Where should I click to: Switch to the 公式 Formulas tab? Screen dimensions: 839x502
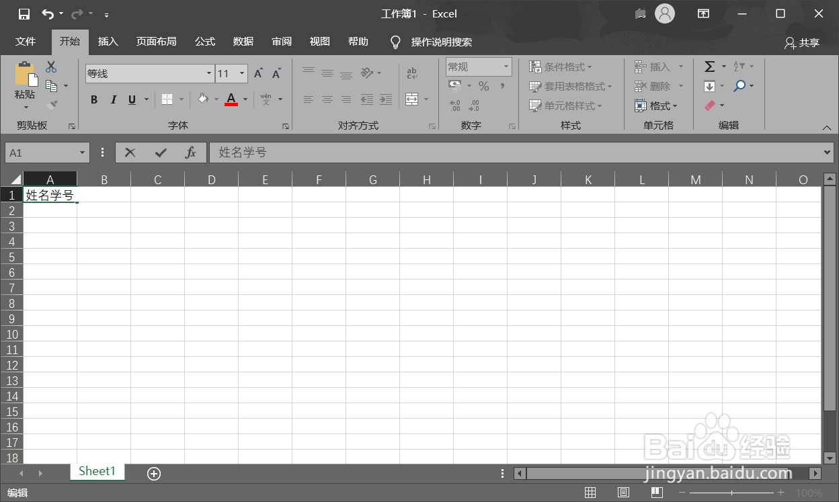tap(205, 42)
